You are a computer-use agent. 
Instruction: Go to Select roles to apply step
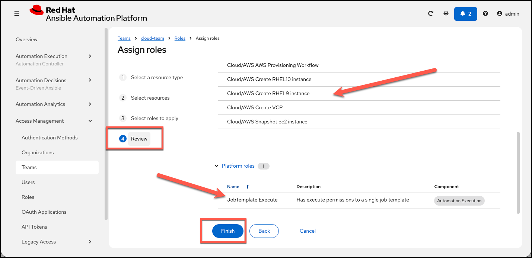click(154, 118)
